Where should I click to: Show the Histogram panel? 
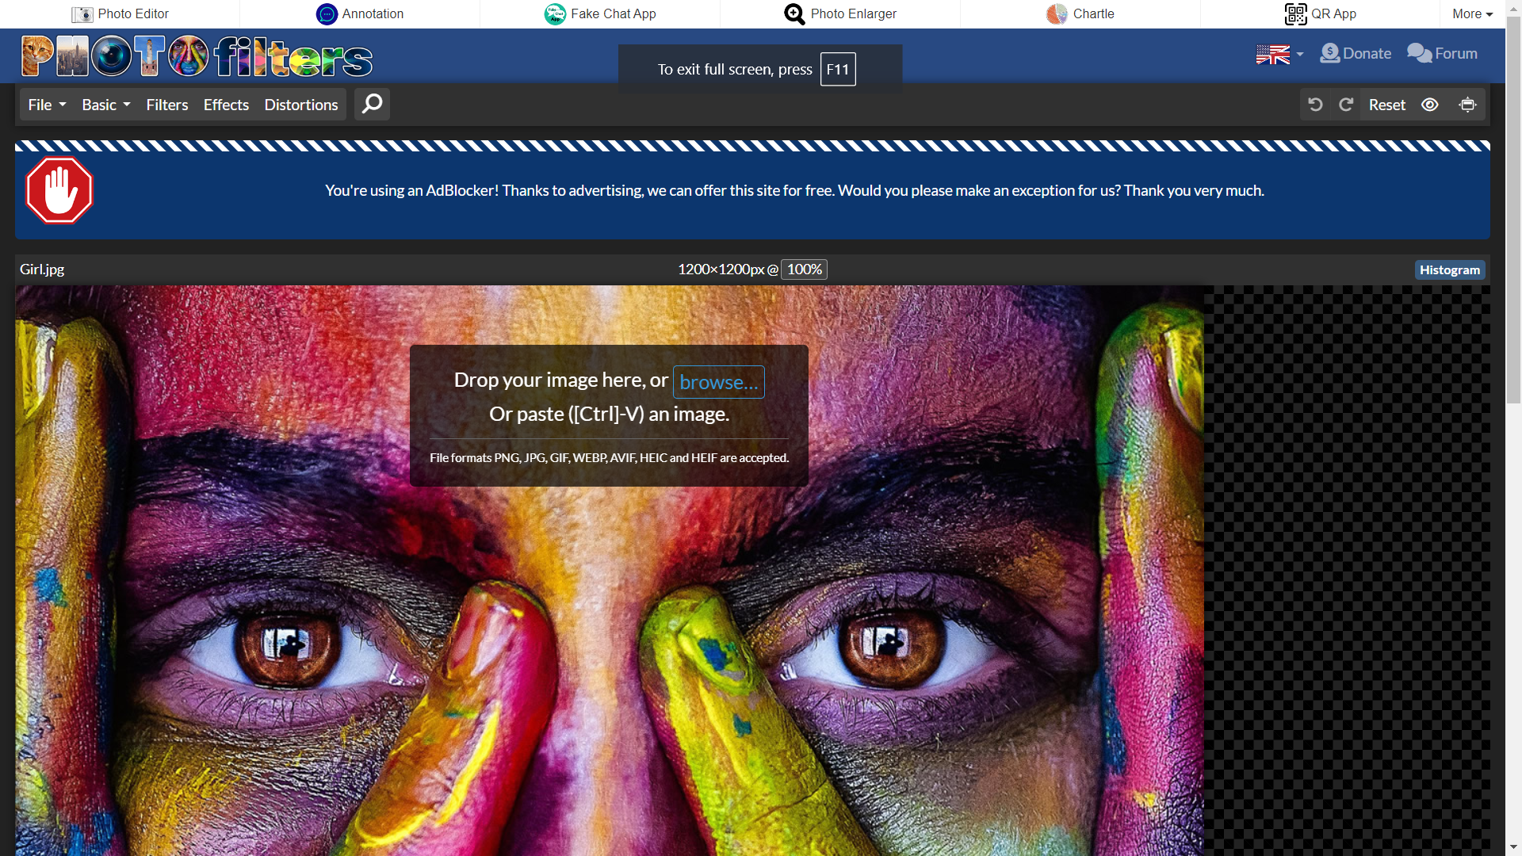point(1450,269)
